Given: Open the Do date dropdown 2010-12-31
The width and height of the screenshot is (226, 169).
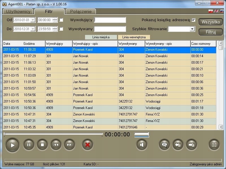Looking at the screenshot, I should click(33, 29).
